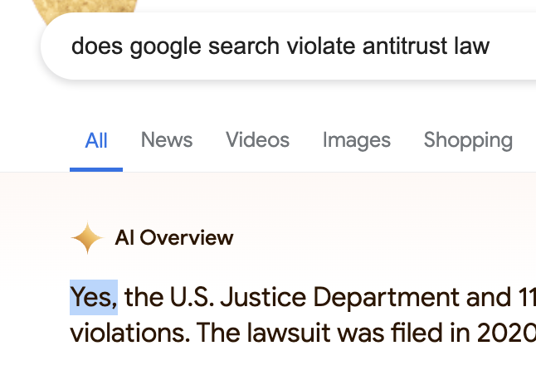Click the gold Google doodle logo fragment
This screenshot has height=375, width=536.
[85, 10]
